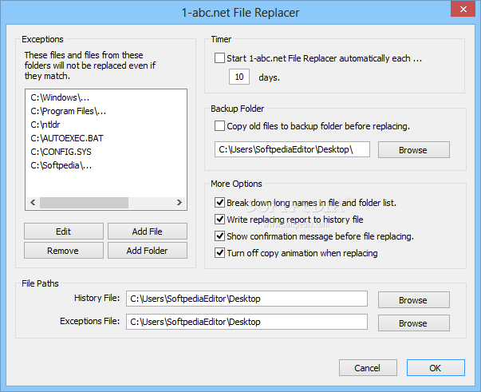Enable the automatic start timer checkbox

click(x=219, y=58)
